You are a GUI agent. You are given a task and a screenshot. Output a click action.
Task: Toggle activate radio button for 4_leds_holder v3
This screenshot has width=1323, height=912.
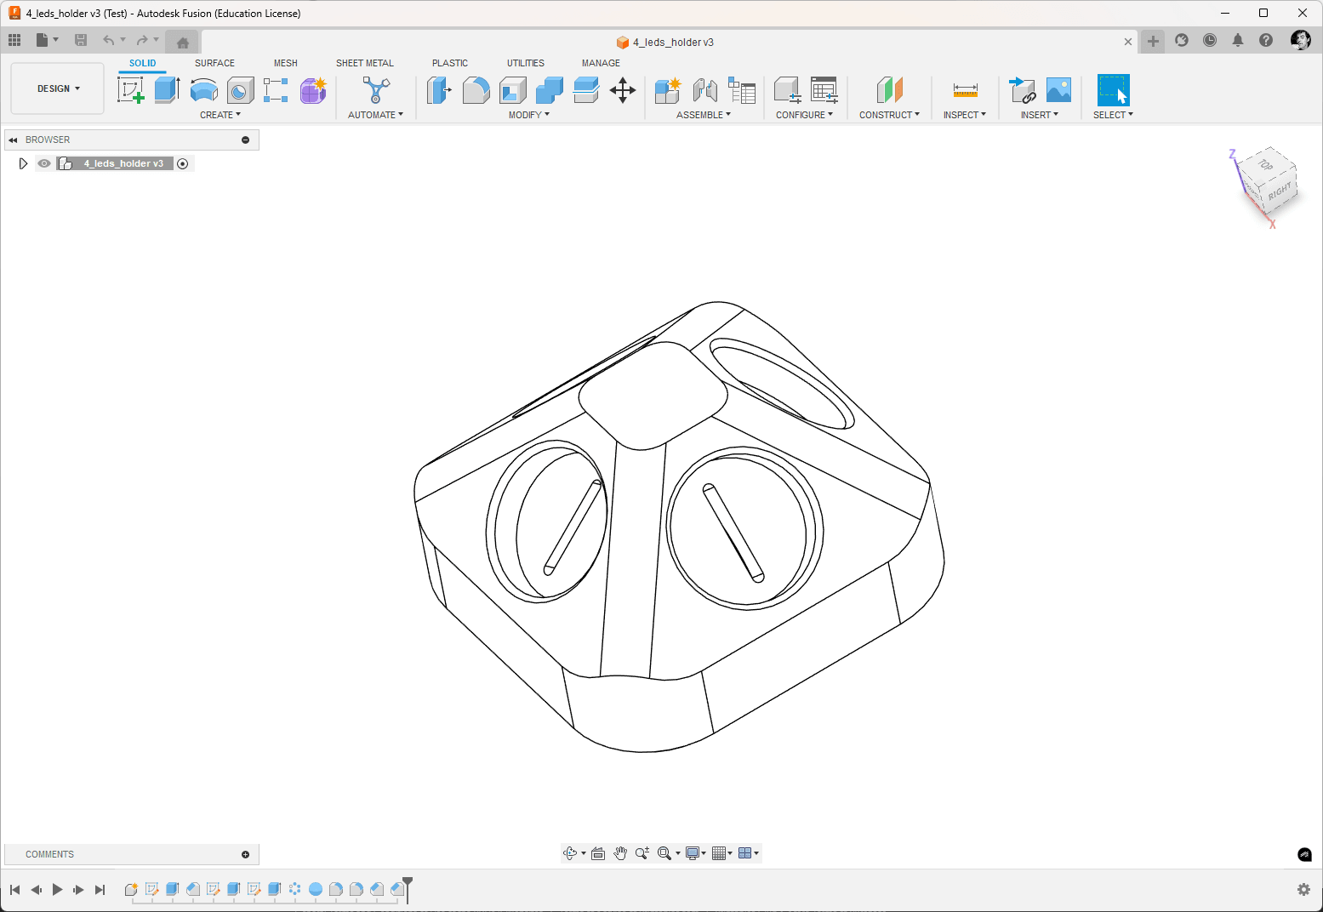click(182, 163)
